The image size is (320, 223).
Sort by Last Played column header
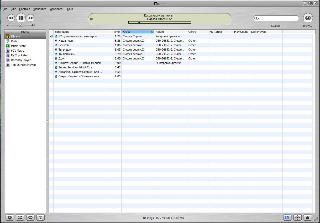[x=266, y=32]
